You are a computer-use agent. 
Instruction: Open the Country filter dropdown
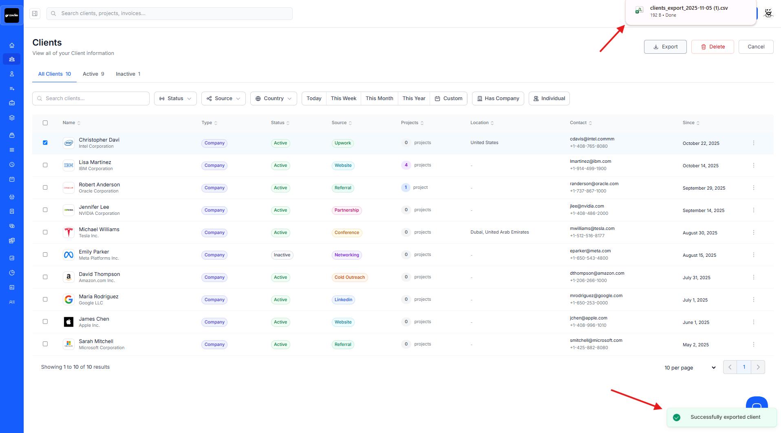pyautogui.click(x=274, y=98)
